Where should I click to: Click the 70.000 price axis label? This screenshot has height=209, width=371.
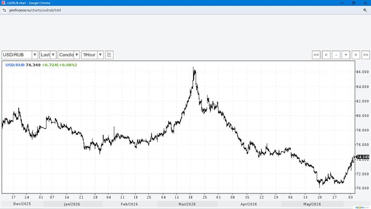362,188
